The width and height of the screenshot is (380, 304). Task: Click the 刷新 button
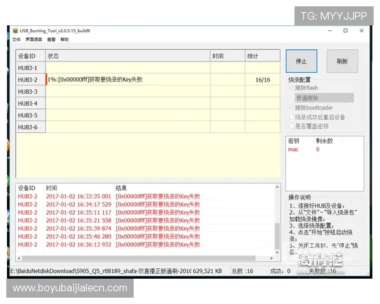(x=342, y=61)
